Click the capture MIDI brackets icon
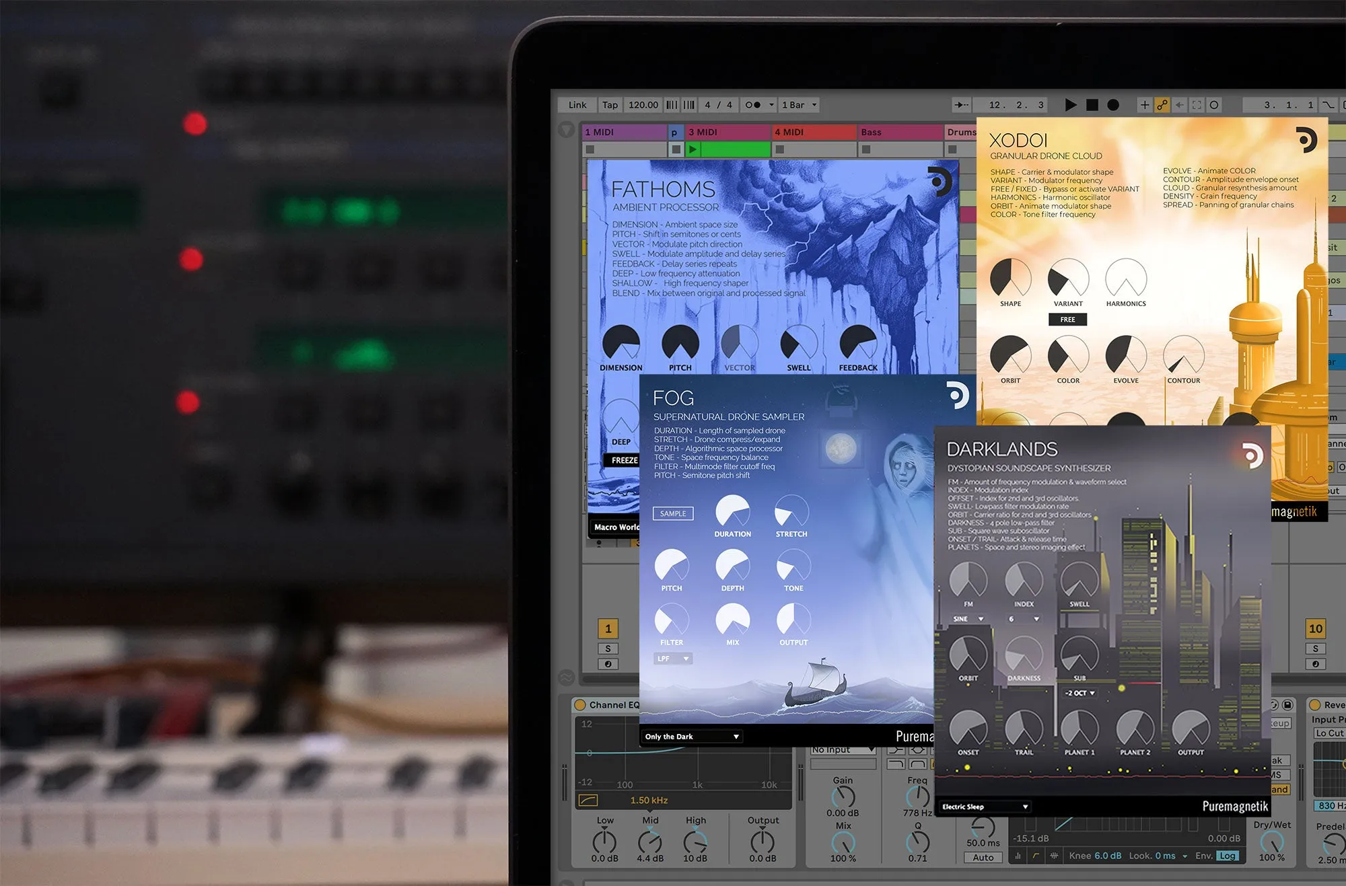Screen dimensions: 1346x886 tap(1197, 105)
